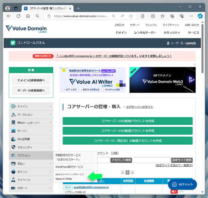Image resolution: width=208 pixels, height=198 pixels.
Task: Click コアサーバーV1の新規アカウントを作成 button
Action: coord(128,131)
